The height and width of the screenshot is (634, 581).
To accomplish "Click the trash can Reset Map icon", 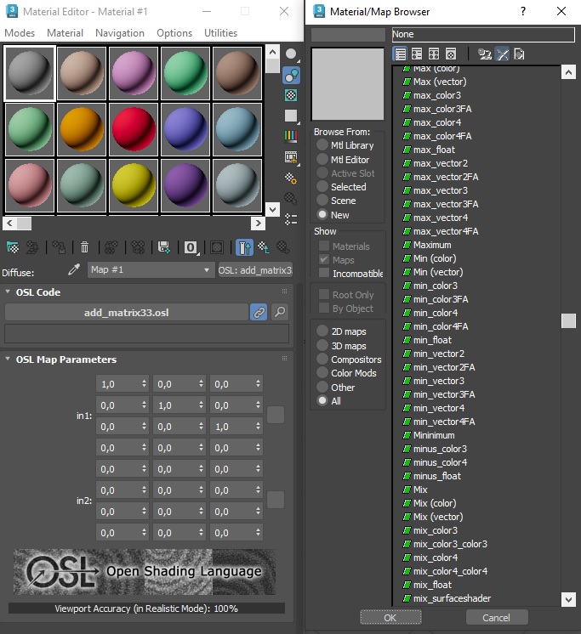I will pos(84,247).
